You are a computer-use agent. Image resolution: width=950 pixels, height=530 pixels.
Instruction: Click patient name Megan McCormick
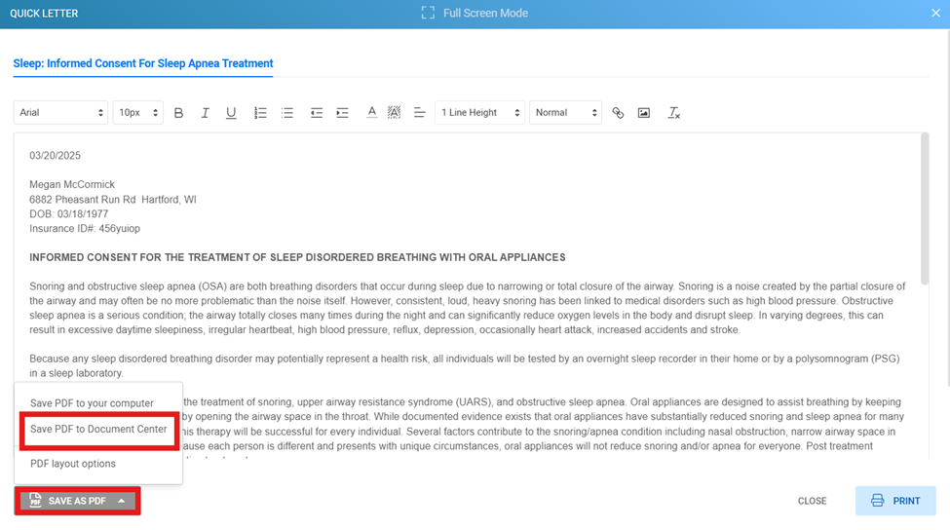coord(72,185)
